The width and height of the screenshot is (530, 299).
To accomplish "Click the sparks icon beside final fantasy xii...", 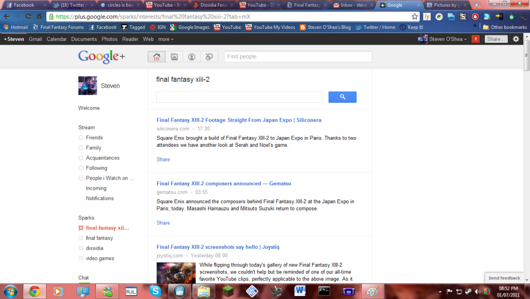I will click(82, 228).
